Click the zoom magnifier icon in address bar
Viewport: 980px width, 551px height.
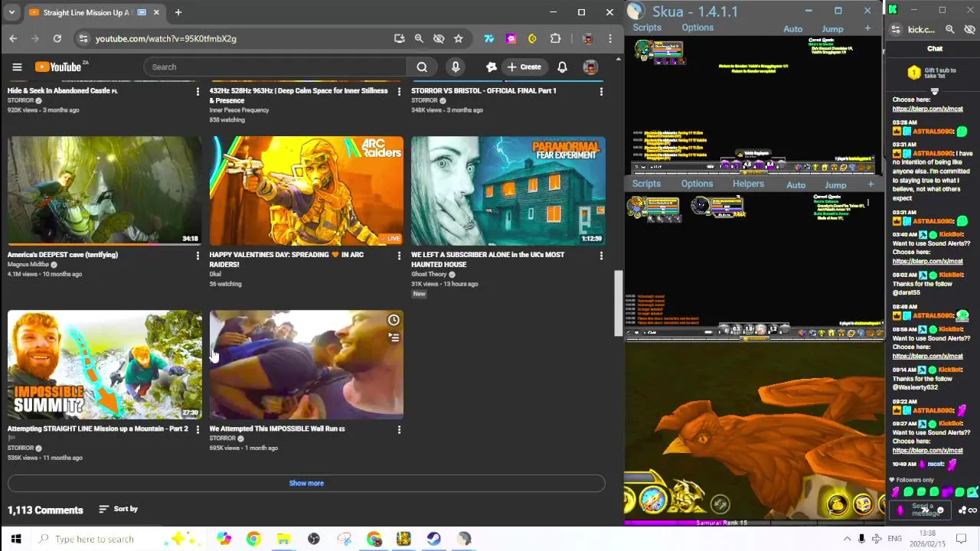(419, 38)
